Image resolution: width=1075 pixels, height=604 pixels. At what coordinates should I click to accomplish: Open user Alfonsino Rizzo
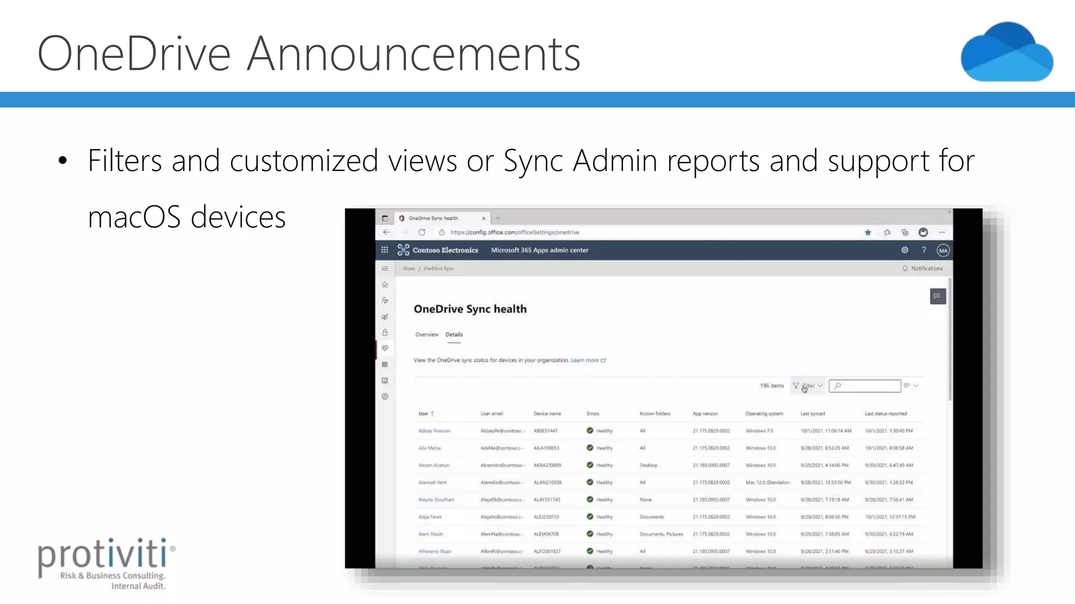(435, 552)
